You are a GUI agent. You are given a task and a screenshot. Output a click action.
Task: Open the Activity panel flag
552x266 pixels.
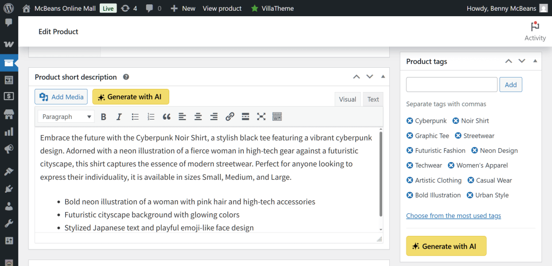point(535,31)
